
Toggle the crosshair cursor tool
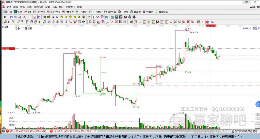(x=93, y=17)
